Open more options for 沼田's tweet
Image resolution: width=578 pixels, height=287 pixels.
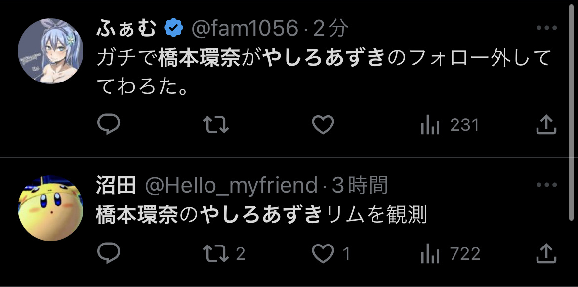point(546,186)
